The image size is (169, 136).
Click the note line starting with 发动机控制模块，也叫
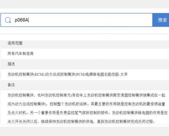[x=86, y=95]
